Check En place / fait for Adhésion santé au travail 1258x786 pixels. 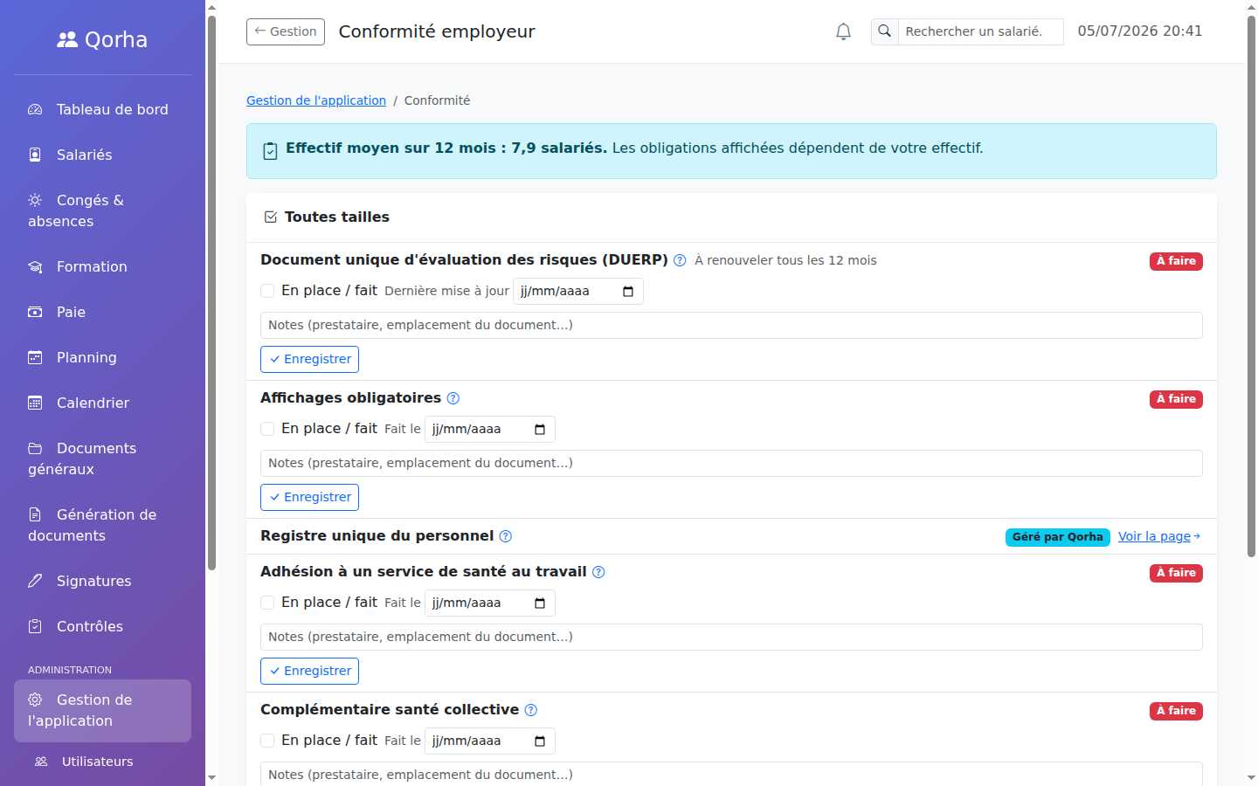267,603
